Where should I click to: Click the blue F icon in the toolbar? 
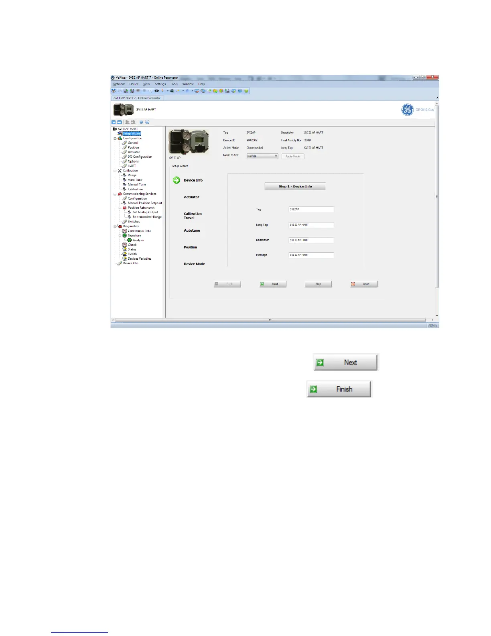(x=187, y=91)
